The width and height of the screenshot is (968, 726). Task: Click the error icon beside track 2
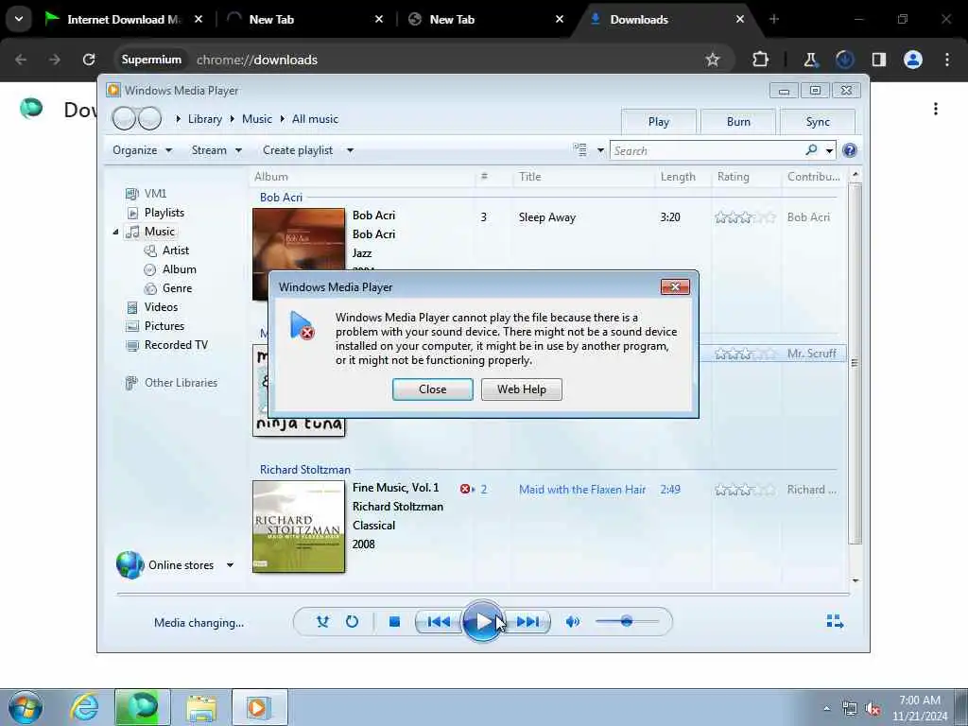(x=465, y=489)
